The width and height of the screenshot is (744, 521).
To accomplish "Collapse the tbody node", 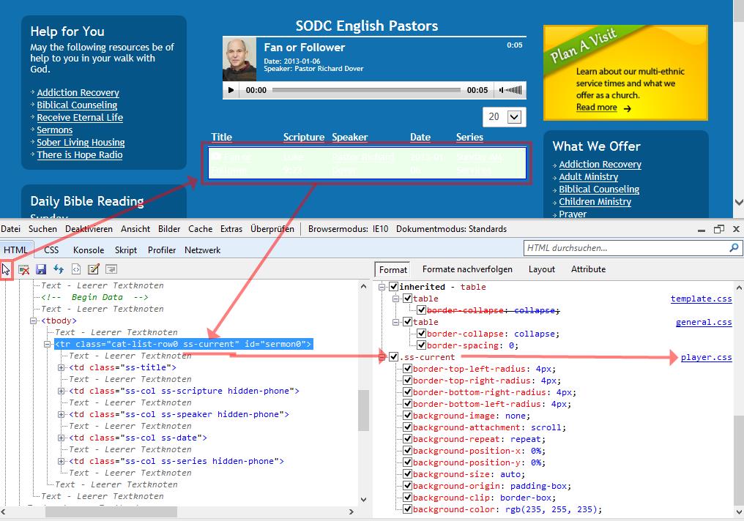I will pyautogui.click(x=33, y=321).
